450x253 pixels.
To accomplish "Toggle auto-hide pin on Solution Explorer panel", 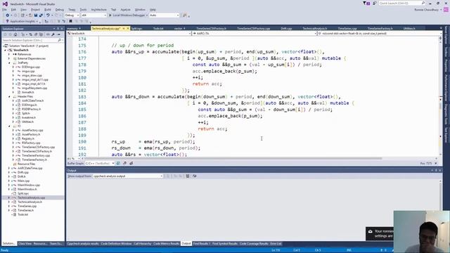I will pos(58,29).
